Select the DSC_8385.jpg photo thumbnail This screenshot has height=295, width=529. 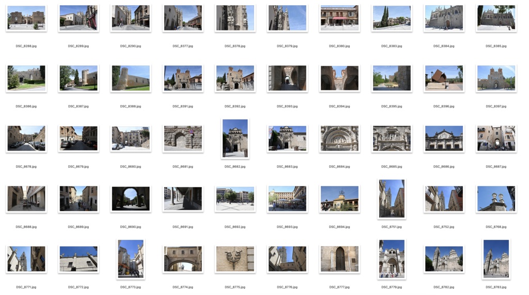click(496, 18)
